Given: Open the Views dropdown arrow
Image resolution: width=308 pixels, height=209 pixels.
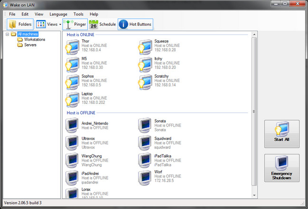Looking at the screenshot, I should 60,24.
